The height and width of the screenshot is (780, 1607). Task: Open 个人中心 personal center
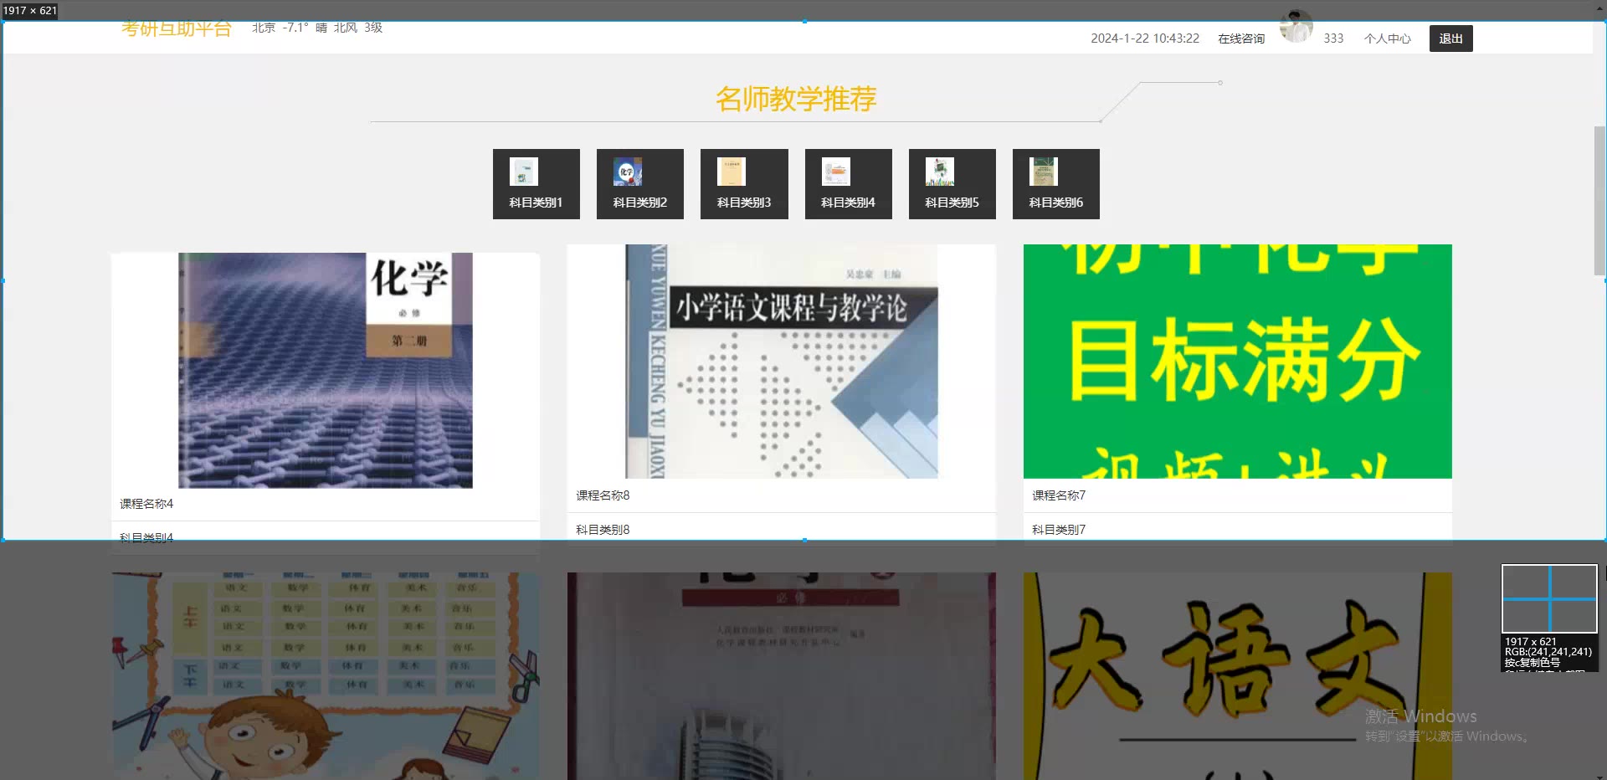(1387, 38)
